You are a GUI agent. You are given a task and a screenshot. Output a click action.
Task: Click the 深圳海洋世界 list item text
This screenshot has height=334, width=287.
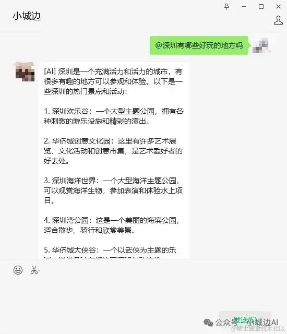(113, 190)
